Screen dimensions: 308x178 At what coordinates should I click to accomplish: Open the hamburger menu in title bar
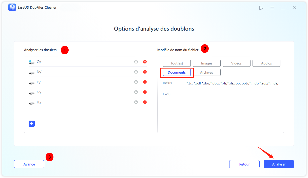272,8
